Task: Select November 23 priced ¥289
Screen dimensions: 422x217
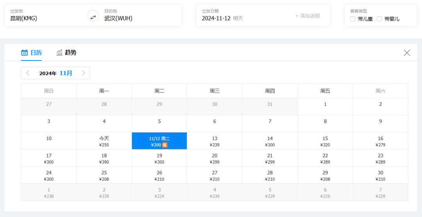Action: tap(381, 158)
